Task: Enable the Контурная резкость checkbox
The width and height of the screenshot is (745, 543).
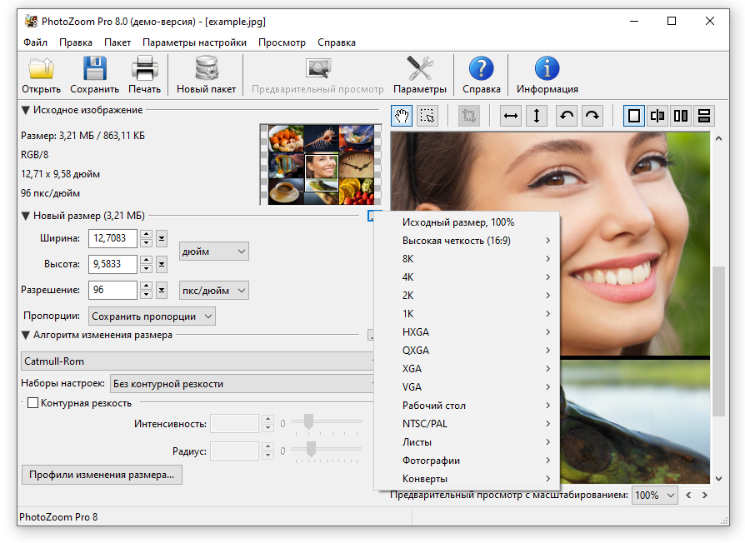Action: tap(33, 403)
